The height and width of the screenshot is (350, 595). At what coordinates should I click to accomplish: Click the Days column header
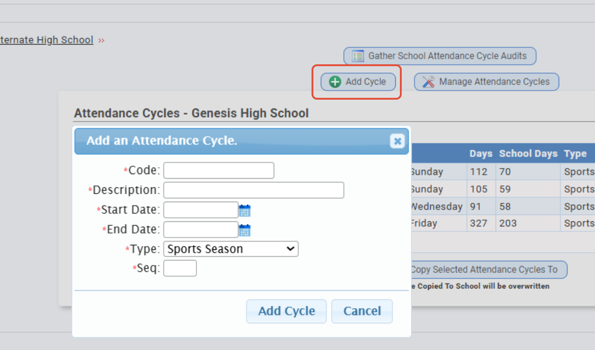click(x=481, y=154)
